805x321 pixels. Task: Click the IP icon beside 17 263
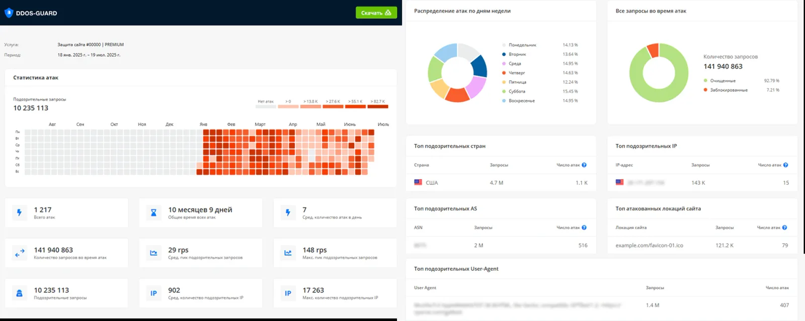[x=288, y=293]
